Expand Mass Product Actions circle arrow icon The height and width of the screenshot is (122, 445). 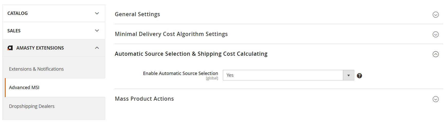coord(435,99)
